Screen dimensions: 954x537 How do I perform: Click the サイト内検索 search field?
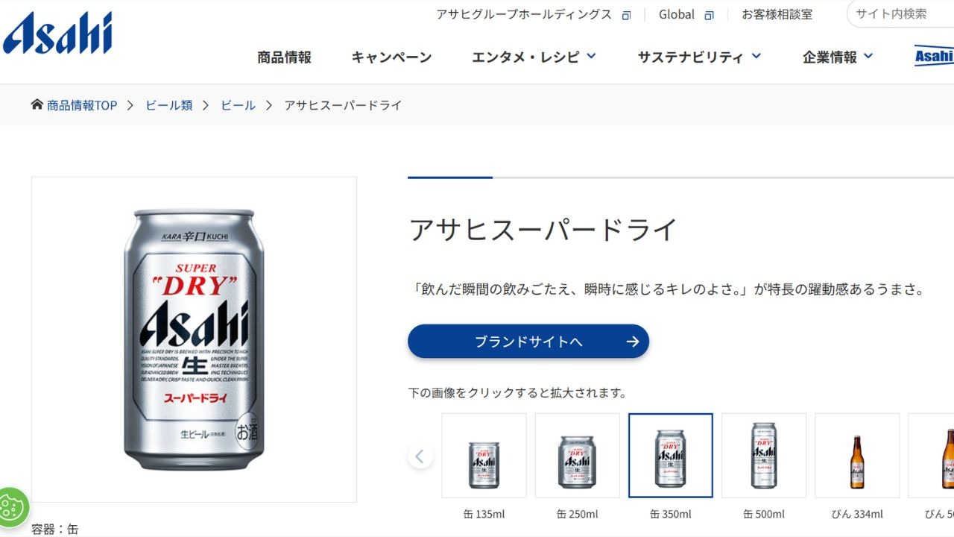[900, 14]
